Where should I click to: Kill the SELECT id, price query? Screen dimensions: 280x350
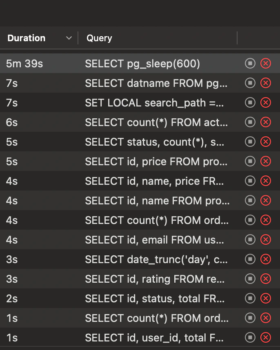(266, 162)
